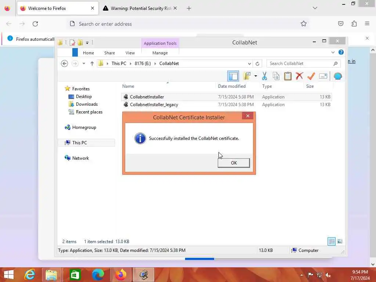Sort by the Date modified column header
Viewport: 376px width, 282px height.
click(x=238, y=86)
